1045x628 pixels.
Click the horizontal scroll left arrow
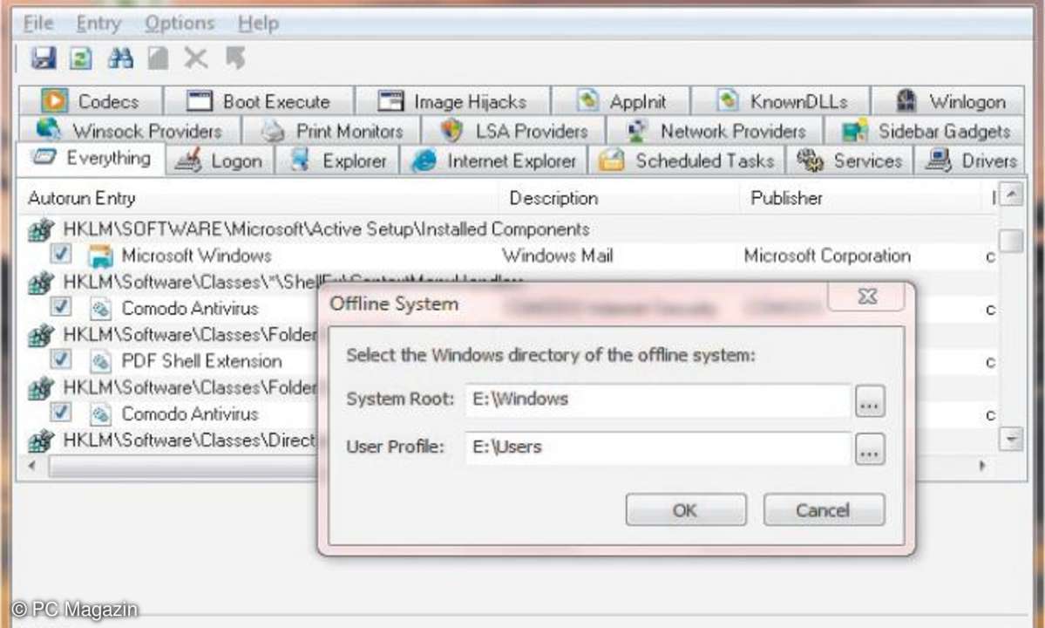click(x=32, y=466)
